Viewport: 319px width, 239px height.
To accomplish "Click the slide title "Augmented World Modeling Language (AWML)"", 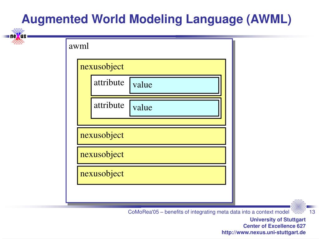I will 156,19.
